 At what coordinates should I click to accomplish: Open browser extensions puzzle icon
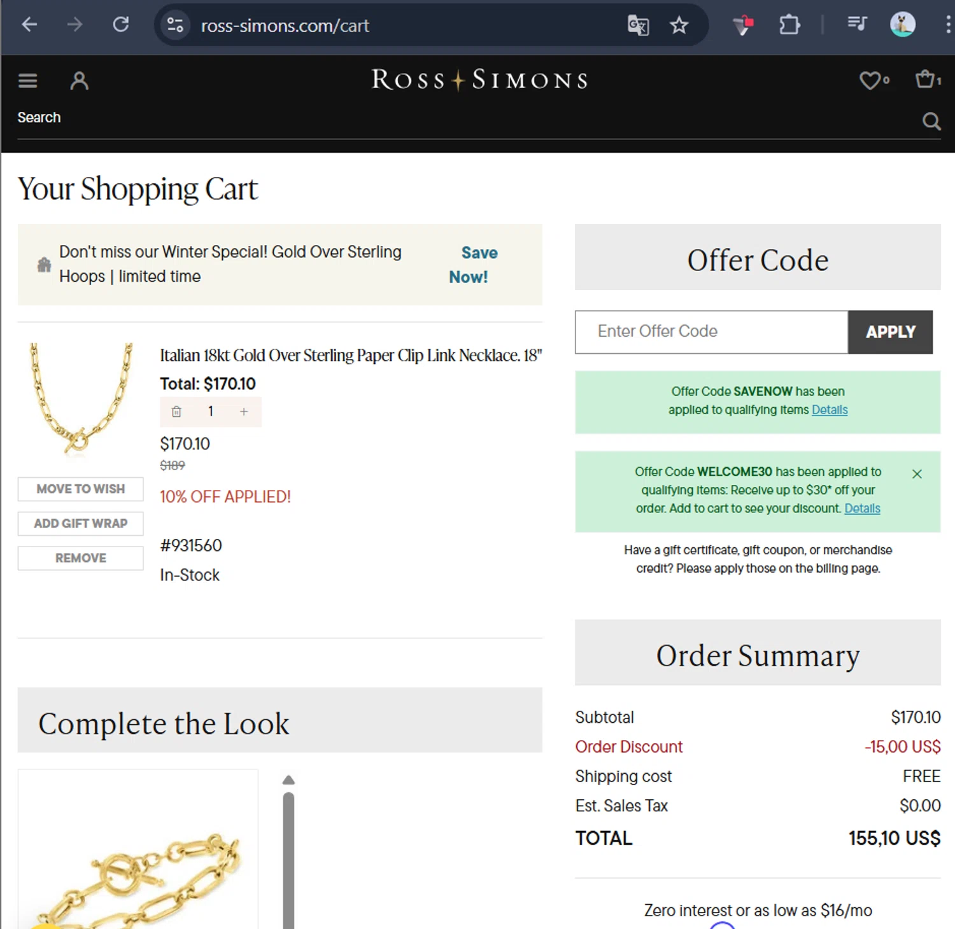(789, 25)
